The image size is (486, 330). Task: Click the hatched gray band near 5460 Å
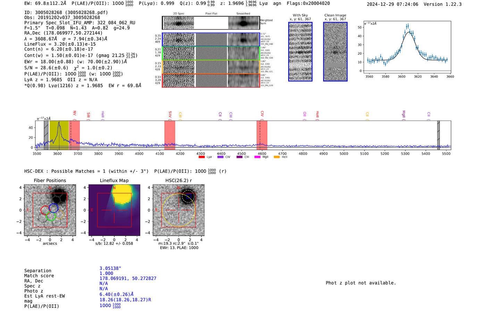(438, 135)
